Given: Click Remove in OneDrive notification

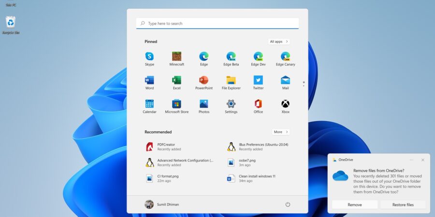Looking at the screenshot, I should [355, 205].
